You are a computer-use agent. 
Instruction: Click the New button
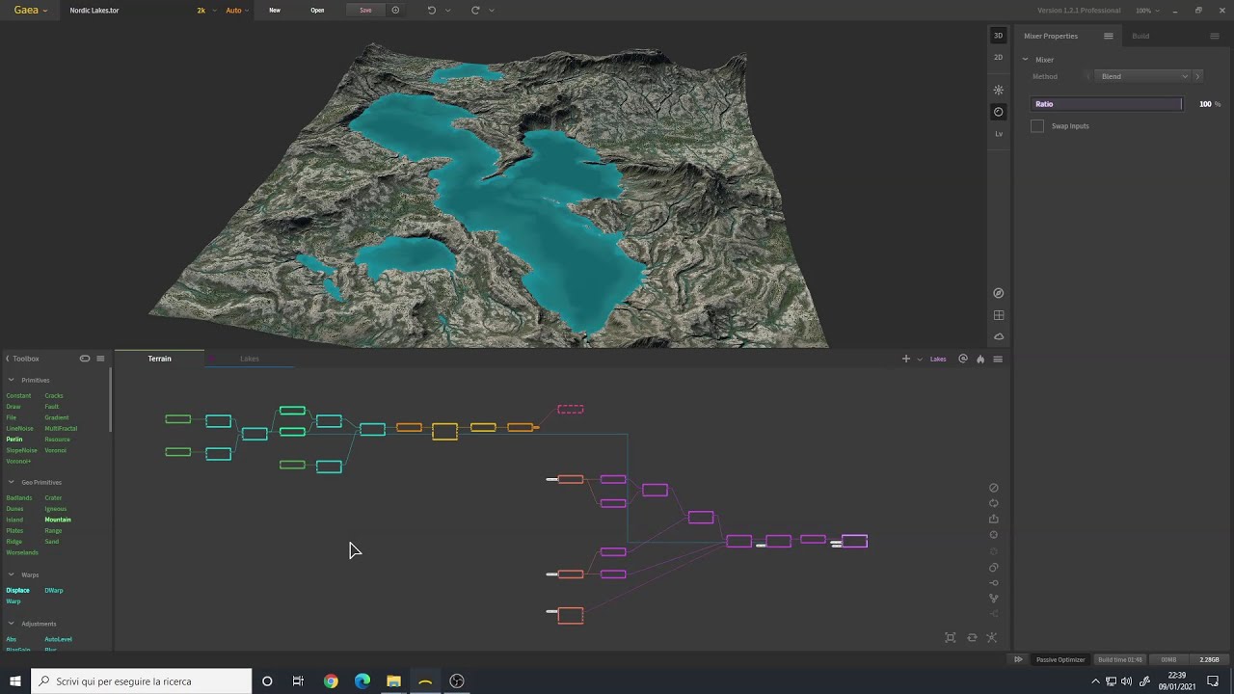[275, 10]
